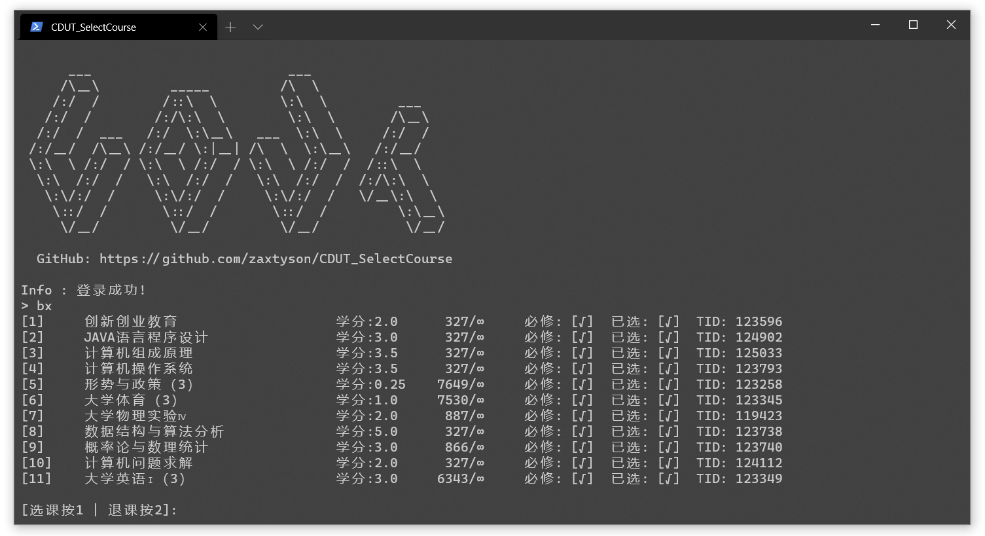
Task: Toggle the 已选 checkmark for 大学体育 (3)
Action: tap(668, 400)
